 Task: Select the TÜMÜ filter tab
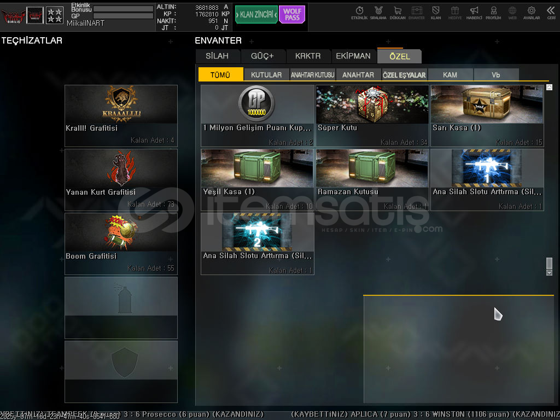[x=220, y=74]
